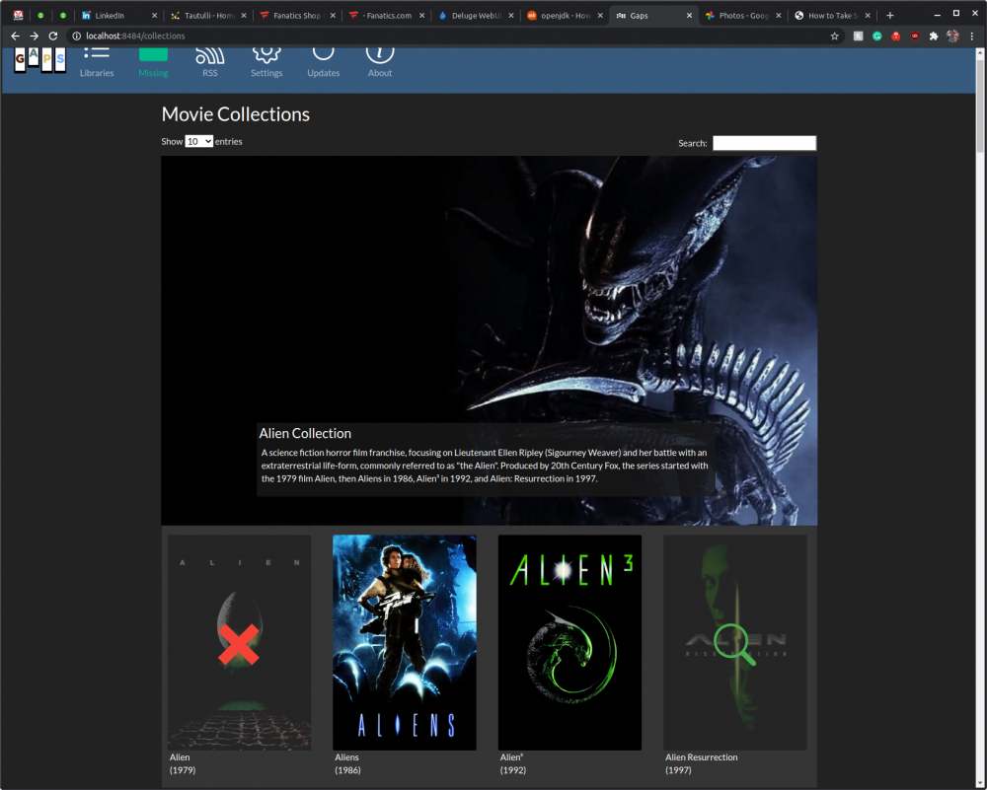Go forward with browser forward arrow
This screenshot has height=790, width=987.
tap(34, 36)
